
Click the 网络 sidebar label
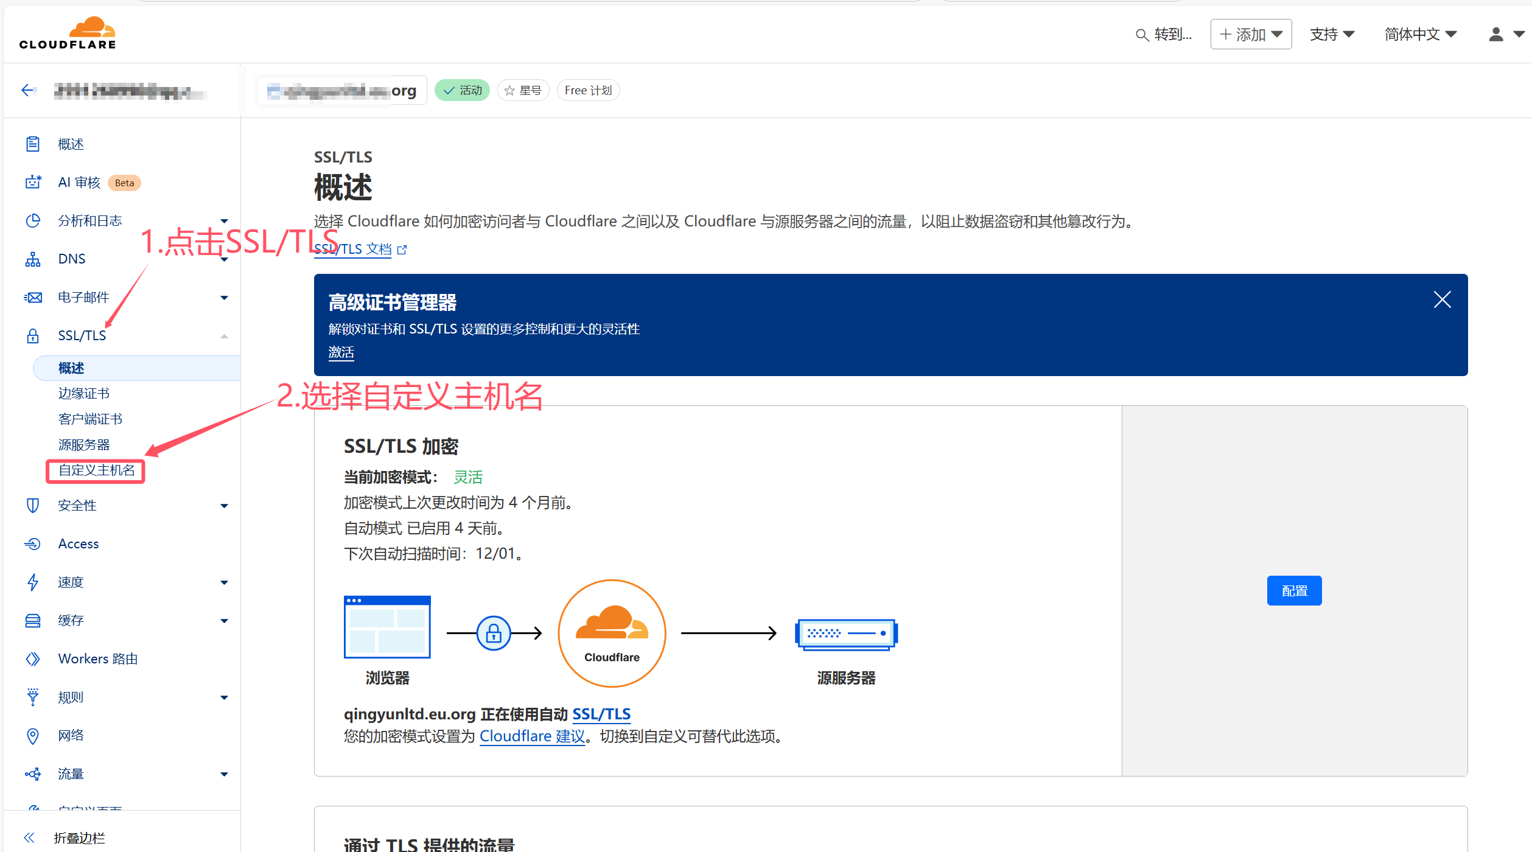[x=71, y=735]
